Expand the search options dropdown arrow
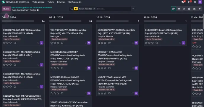This screenshot has width=204, height=107. (133, 9)
